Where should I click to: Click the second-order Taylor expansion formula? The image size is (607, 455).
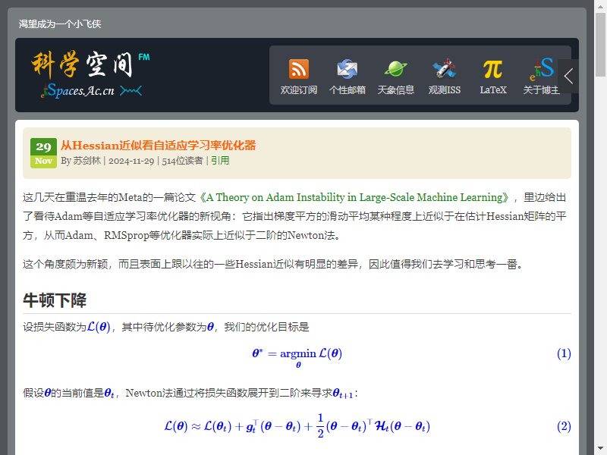297,426
